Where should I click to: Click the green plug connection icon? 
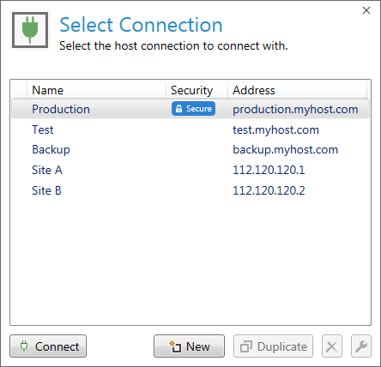click(x=30, y=30)
